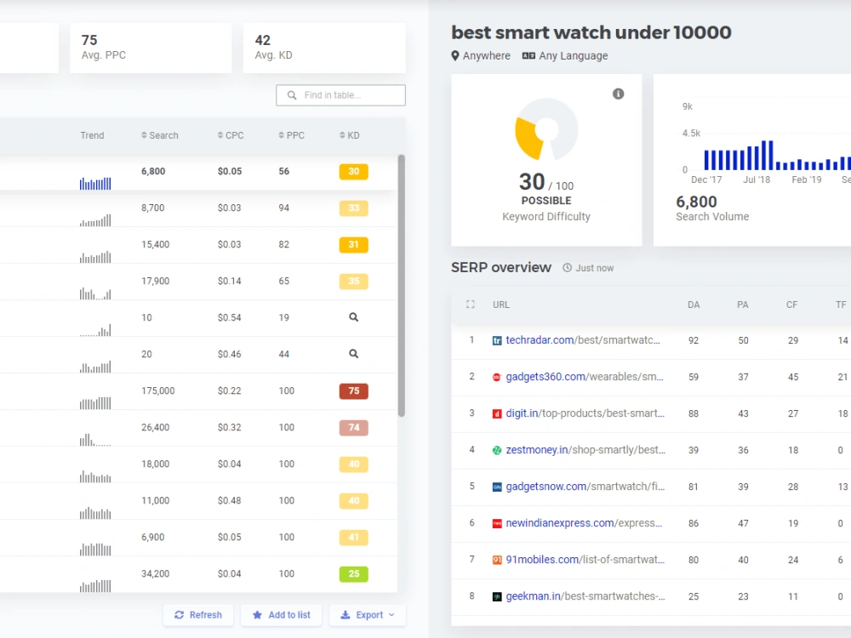Click the green KD 25 badge
The image size is (851, 638).
(x=353, y=574)
